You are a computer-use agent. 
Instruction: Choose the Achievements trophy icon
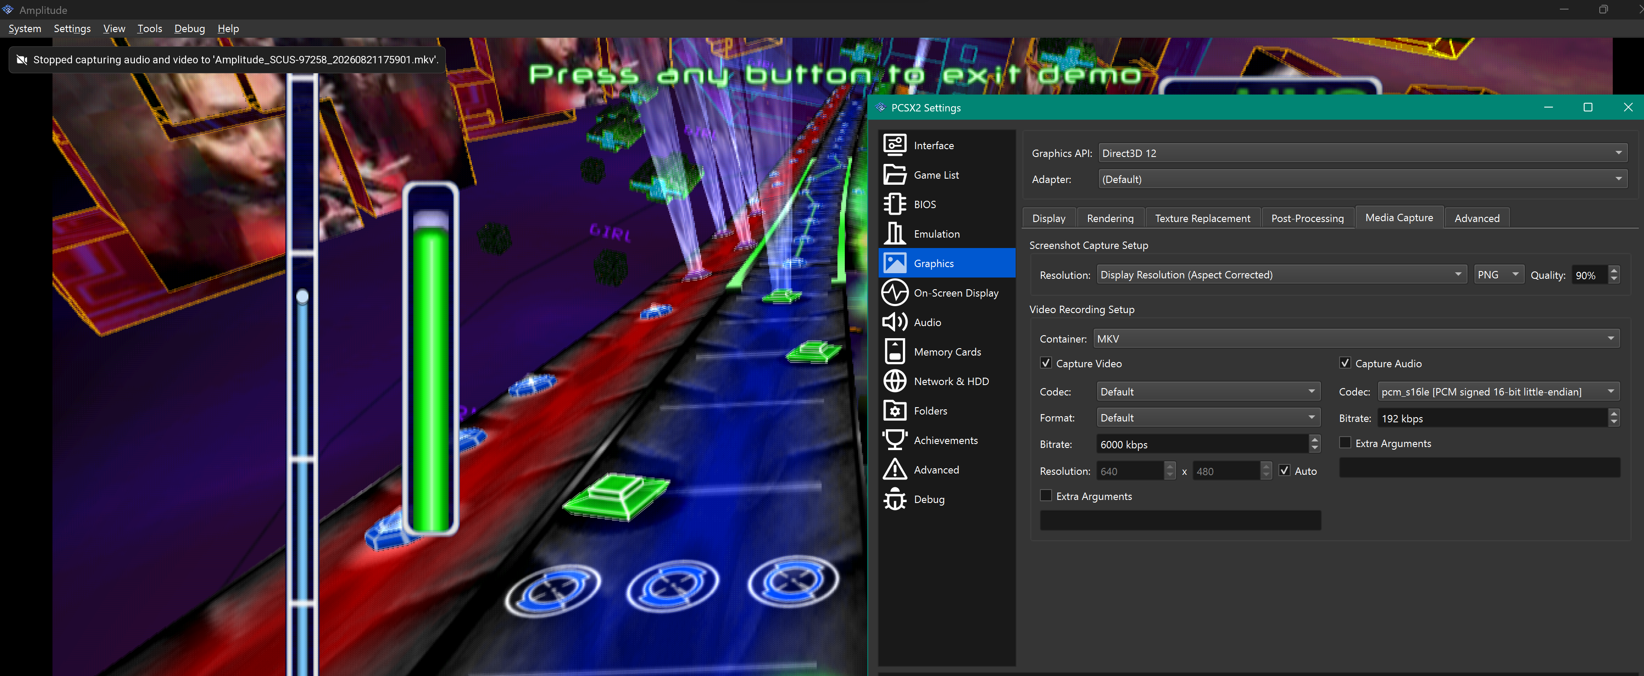tap(895, 440)
